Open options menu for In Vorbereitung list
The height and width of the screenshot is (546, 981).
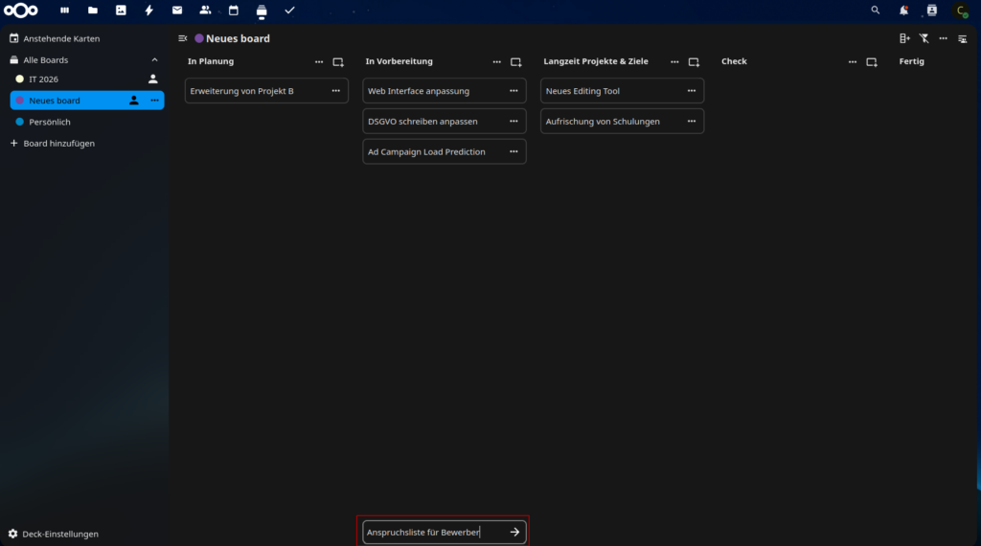496,62
